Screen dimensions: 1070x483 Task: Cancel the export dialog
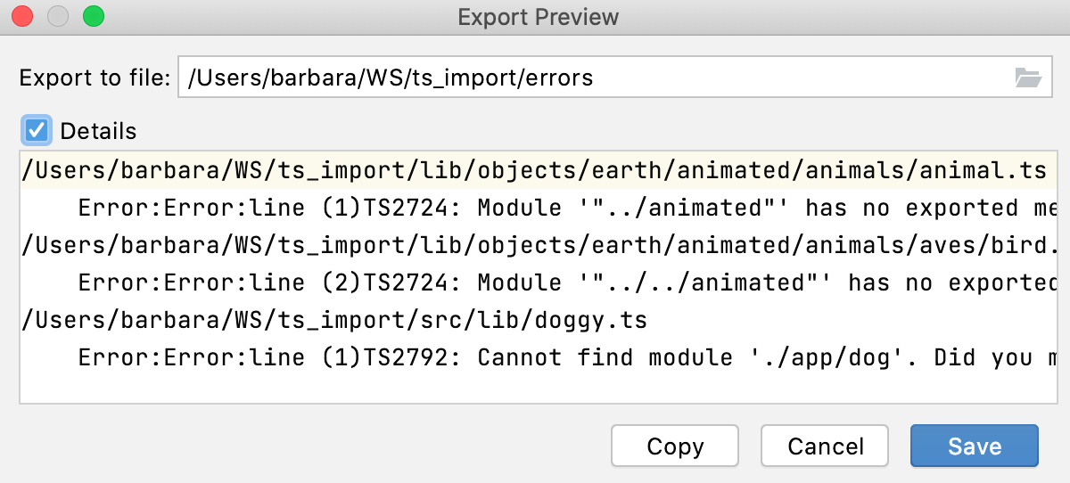point(824,446)
